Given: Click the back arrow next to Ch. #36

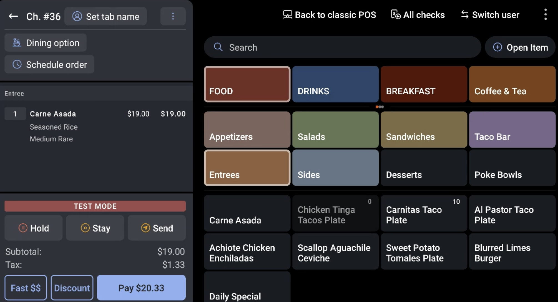Looking at the screenshot, I should 13,16.
